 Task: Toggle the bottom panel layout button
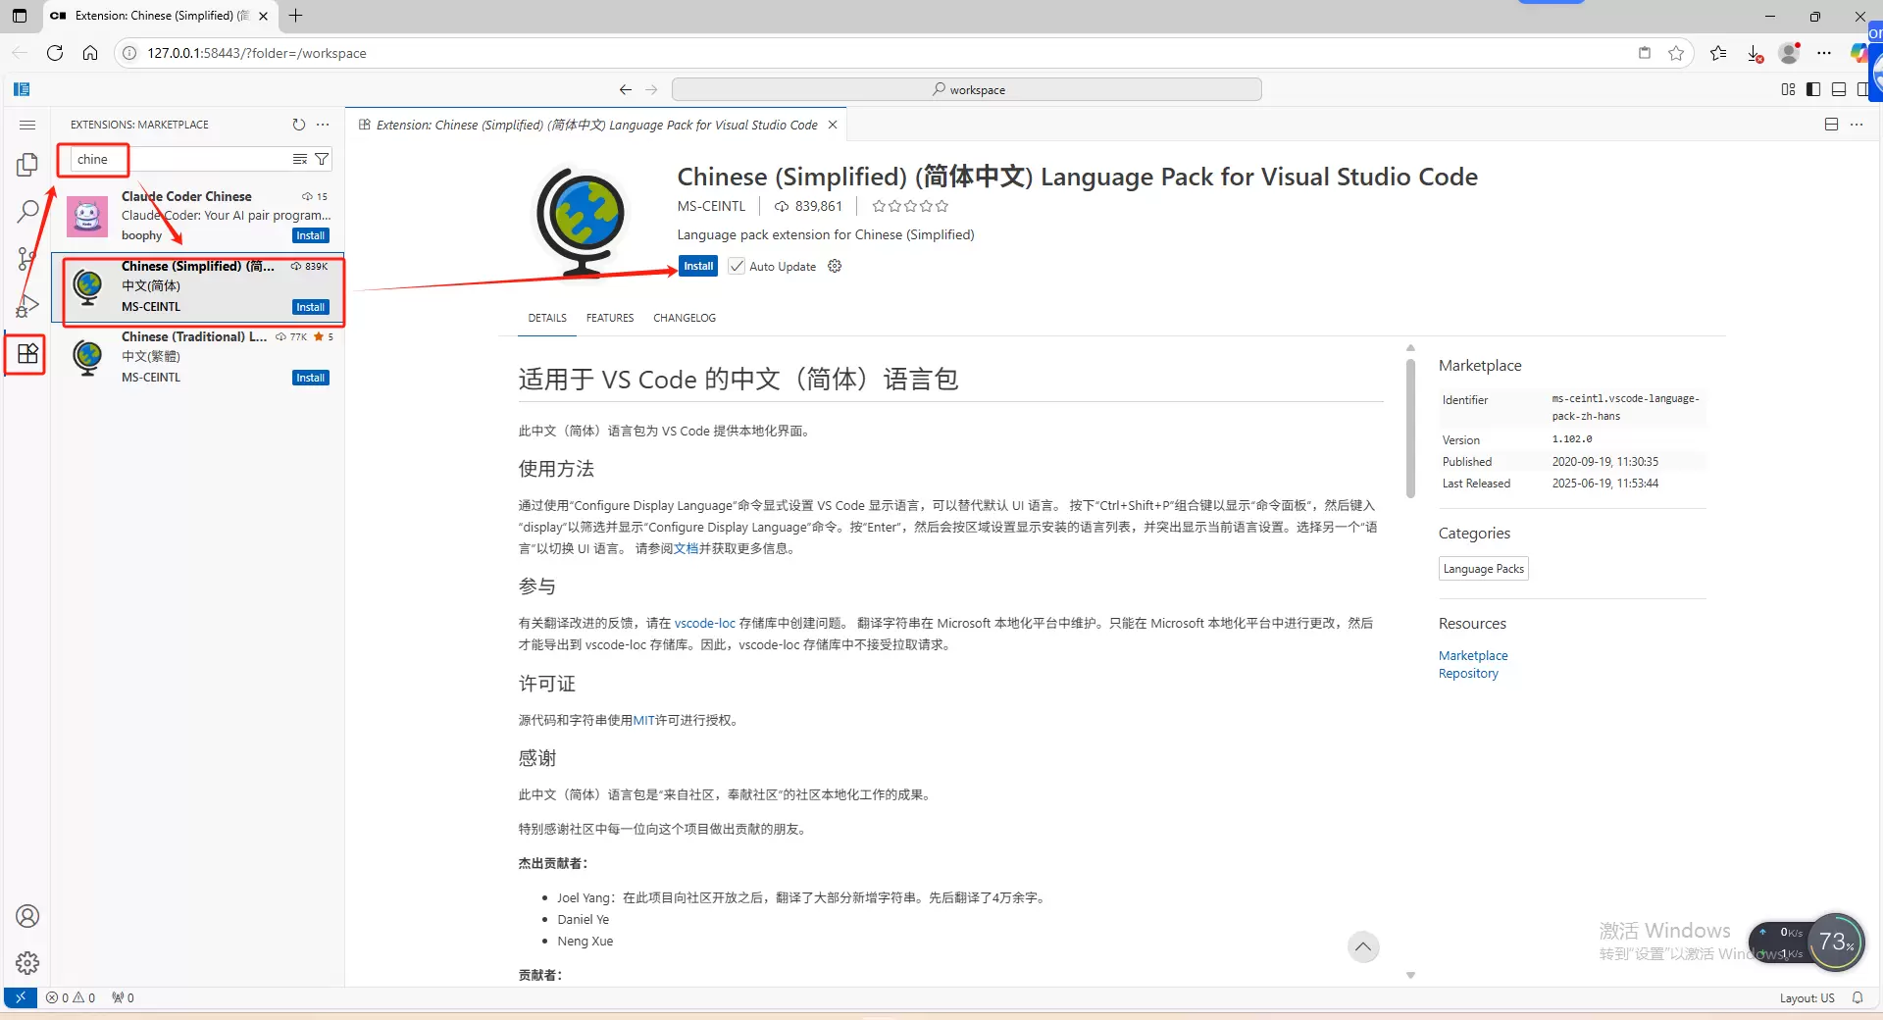tap(1839, 89)
